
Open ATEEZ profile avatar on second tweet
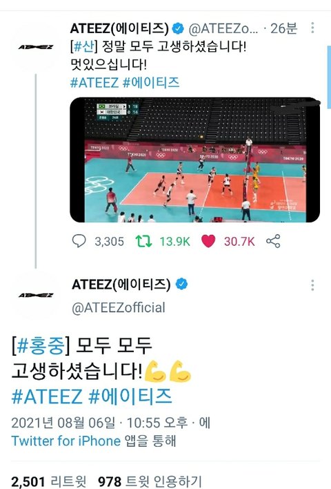pyautogui.click(x=36, y=295)
